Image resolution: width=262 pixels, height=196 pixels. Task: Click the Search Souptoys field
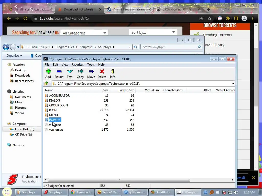[x=171, y=47]
